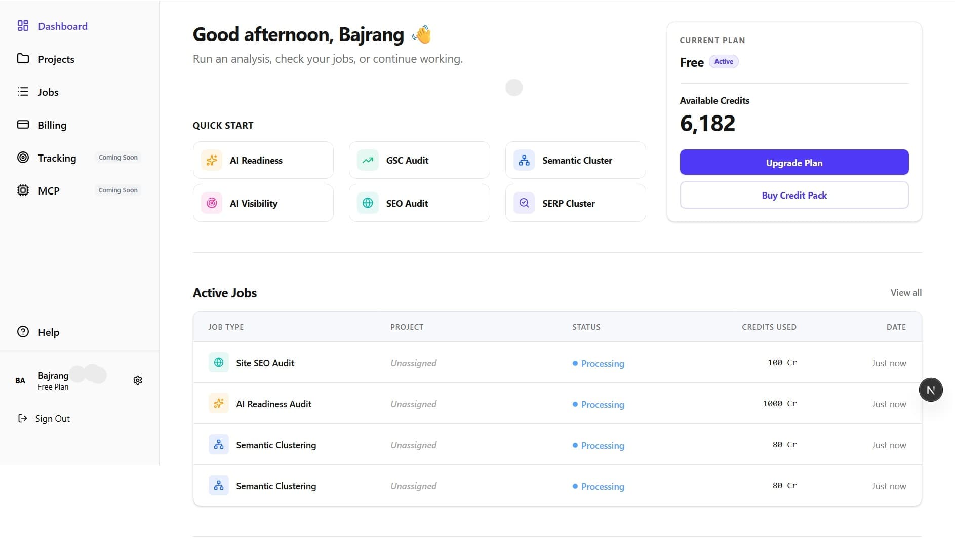This screenshot has width=955, height=542.
Task: Click the Upgrade Plan button
Action: [x=794, y=162]
